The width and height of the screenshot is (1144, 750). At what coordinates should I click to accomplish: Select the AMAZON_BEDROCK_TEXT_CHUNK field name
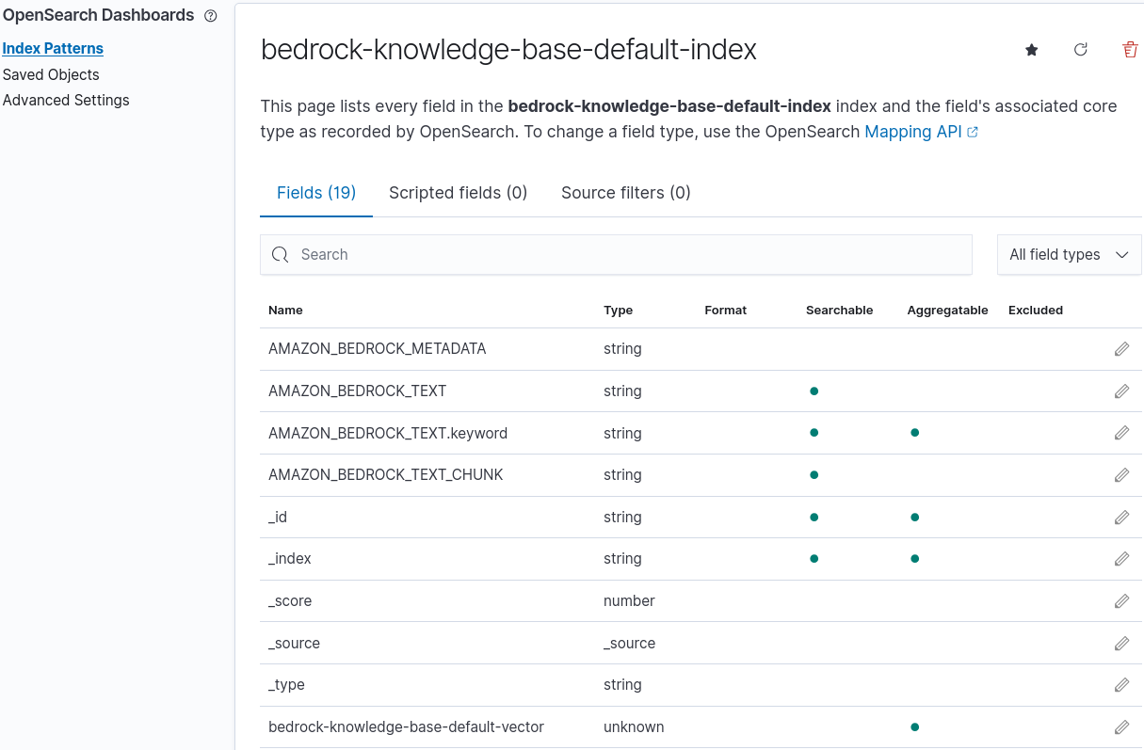tap(386, 475)
